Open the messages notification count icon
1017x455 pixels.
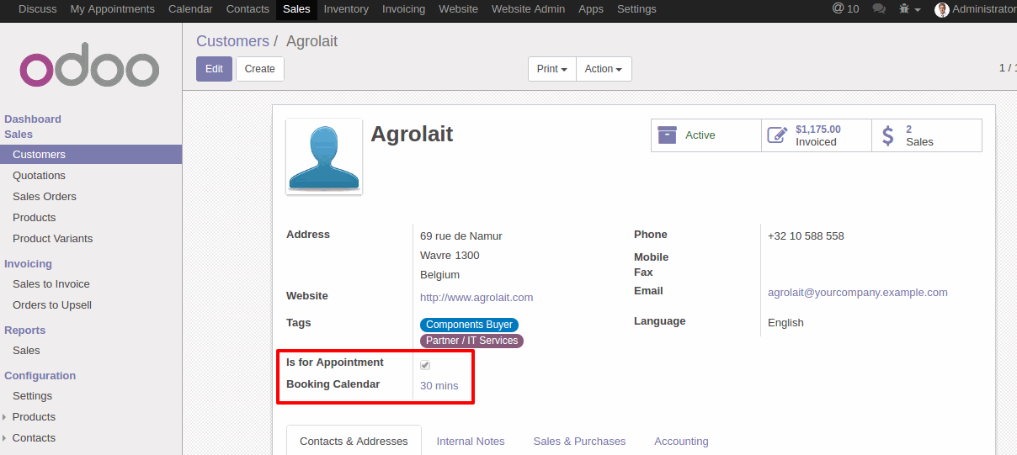[845, 9]
